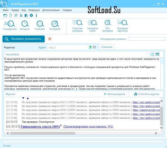Viewport: 167px width, 148px height.
Task: Click journal horizontal scrollbar left arrow
Action: [8, 133]
